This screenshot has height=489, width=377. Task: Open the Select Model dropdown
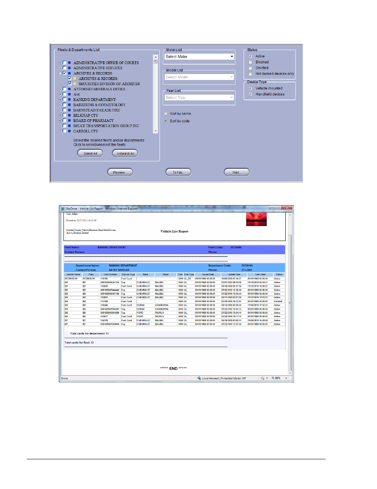[x=200, y=77]
